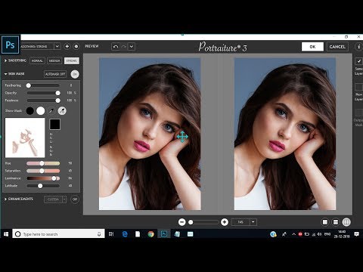Open Google Chrome from taskbar
363x272 pixels.
[x=151, y=234]
